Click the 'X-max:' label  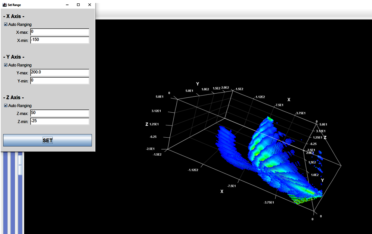22,32
